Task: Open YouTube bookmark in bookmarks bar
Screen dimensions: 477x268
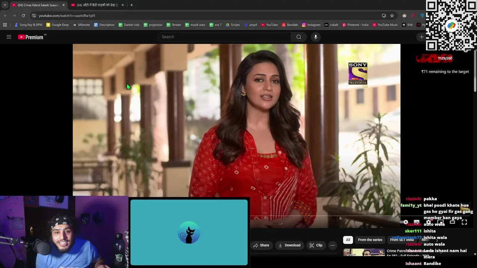Action: 269,25
